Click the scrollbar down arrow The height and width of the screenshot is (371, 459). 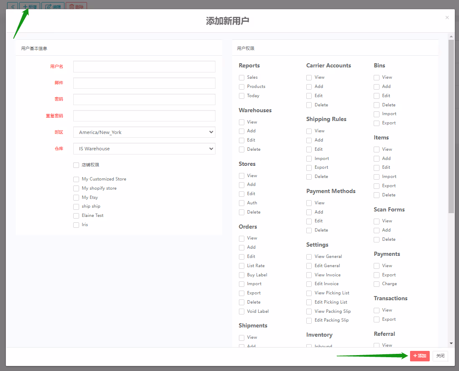click(x=451, y=343)
